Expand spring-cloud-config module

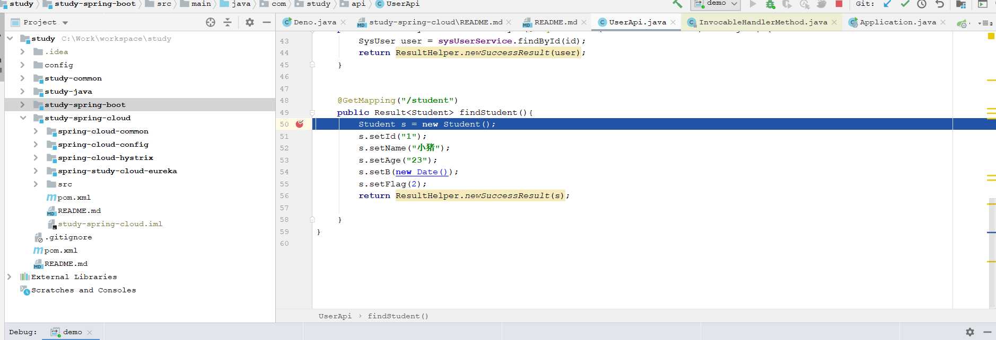click(36, 144)
